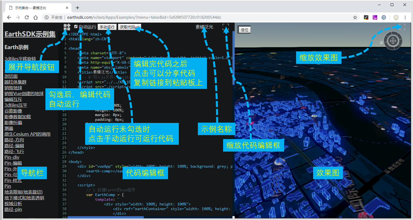Open the 视域分析 example link
Image resolution: width=413 pixels, height=220 pixels.
(x=13, y=204)
